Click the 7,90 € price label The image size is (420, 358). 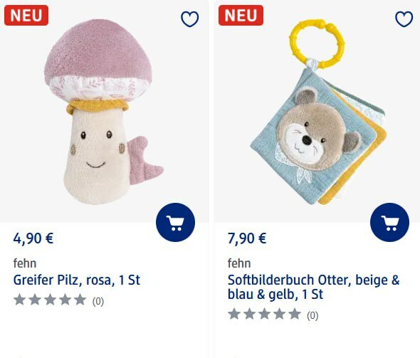(x=247, y=238)
